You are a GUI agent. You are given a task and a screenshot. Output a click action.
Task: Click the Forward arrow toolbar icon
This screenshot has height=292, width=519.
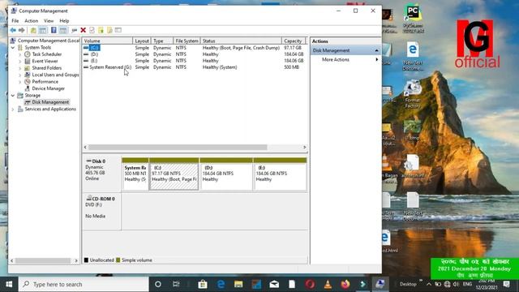pyautogui.click(x=22, y=31)
